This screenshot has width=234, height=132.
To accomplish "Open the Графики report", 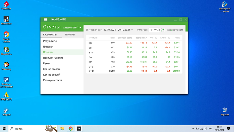I will (48, 47).
